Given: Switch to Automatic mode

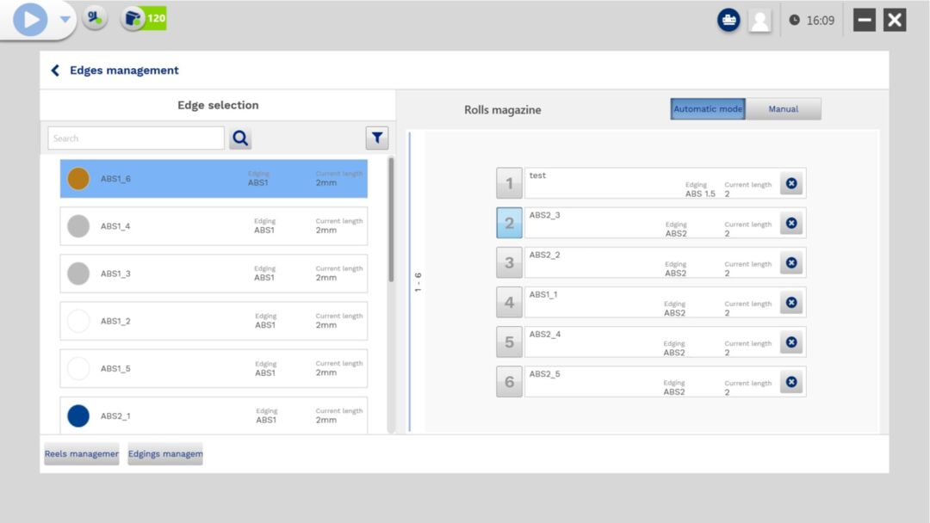Looking at the screenshot, I should [708, 109].
